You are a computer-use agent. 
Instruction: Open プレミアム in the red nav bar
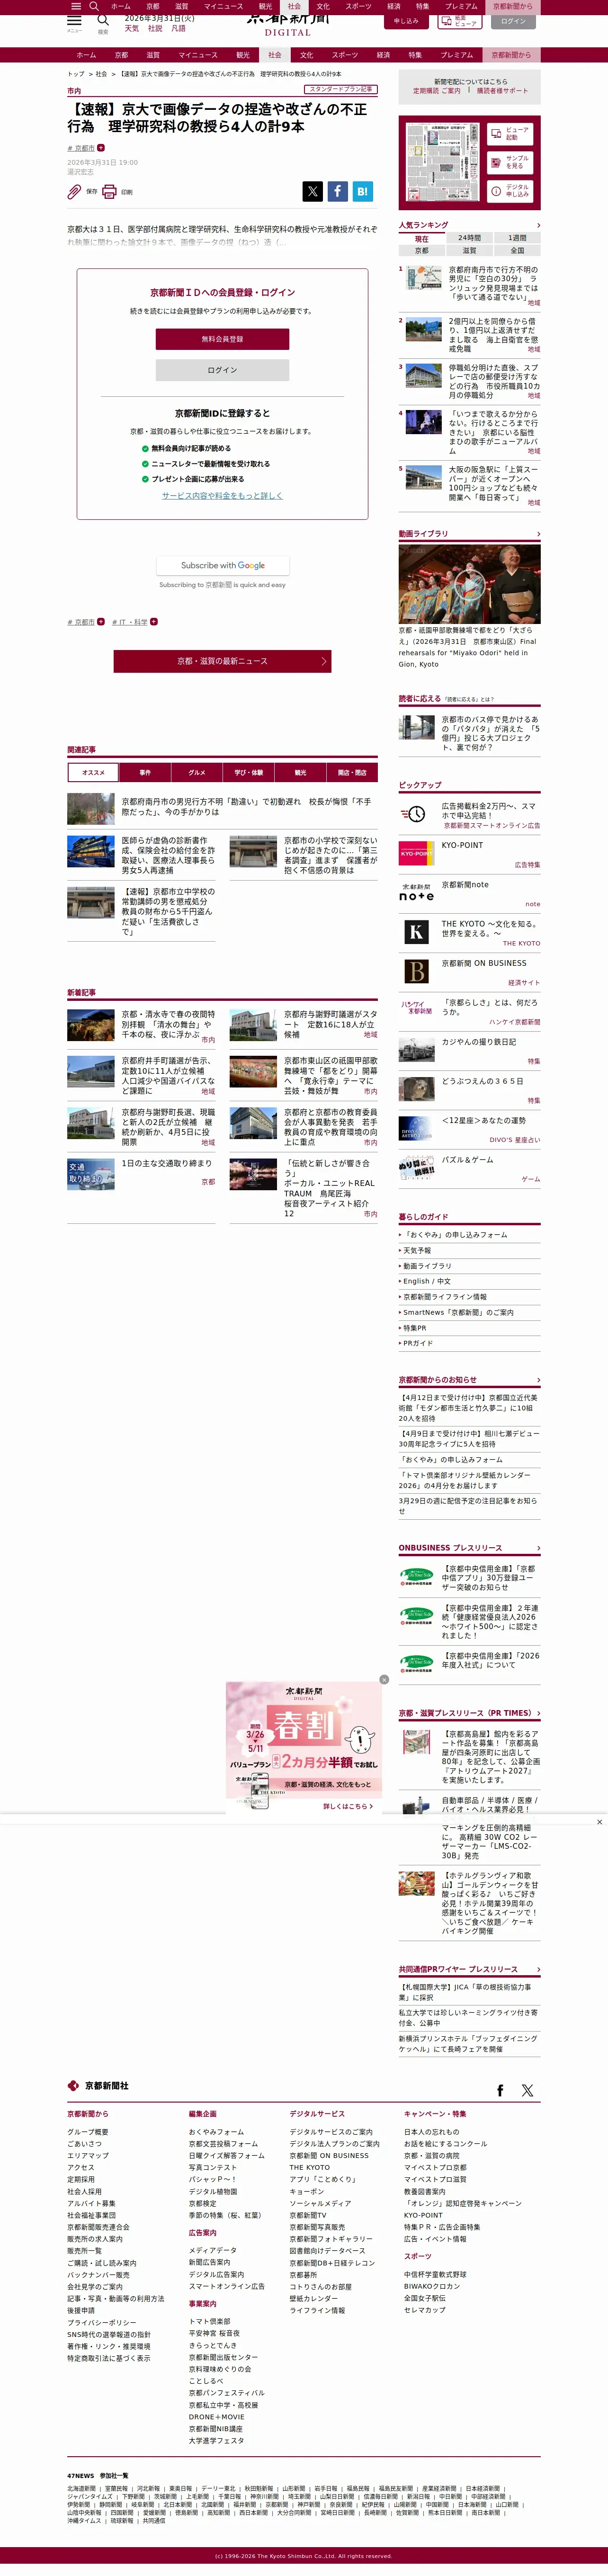[457, 55]
